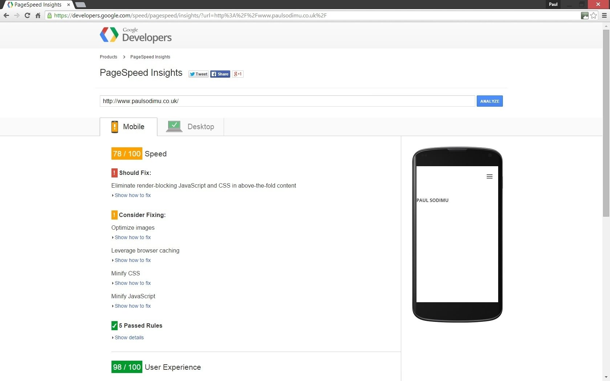
Task: Click the 'Optimize images' rule text
Action: tap(133, 228)
